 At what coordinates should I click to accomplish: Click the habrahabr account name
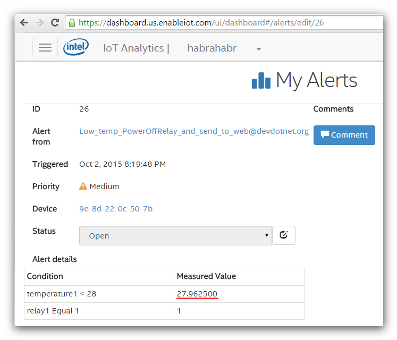212,48
